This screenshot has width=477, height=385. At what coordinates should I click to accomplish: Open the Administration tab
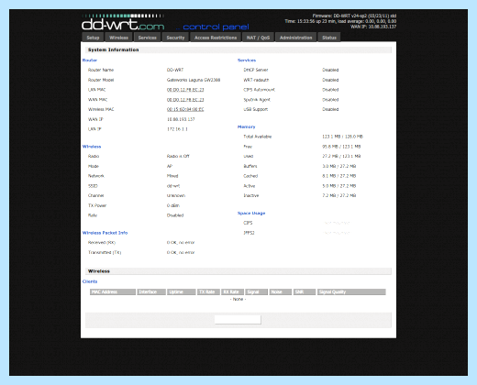pos(295,38)
